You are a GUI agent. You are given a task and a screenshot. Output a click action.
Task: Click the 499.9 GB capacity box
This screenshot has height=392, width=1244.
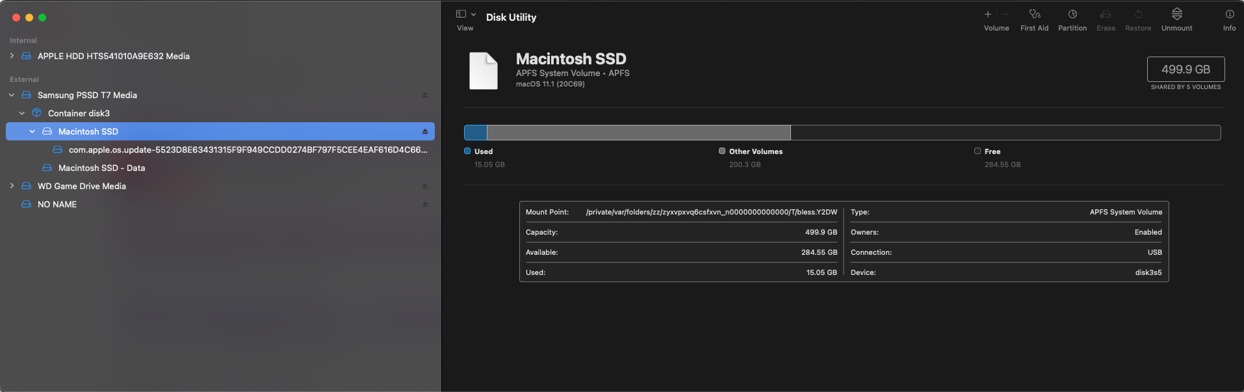[x=1186, y=69]
